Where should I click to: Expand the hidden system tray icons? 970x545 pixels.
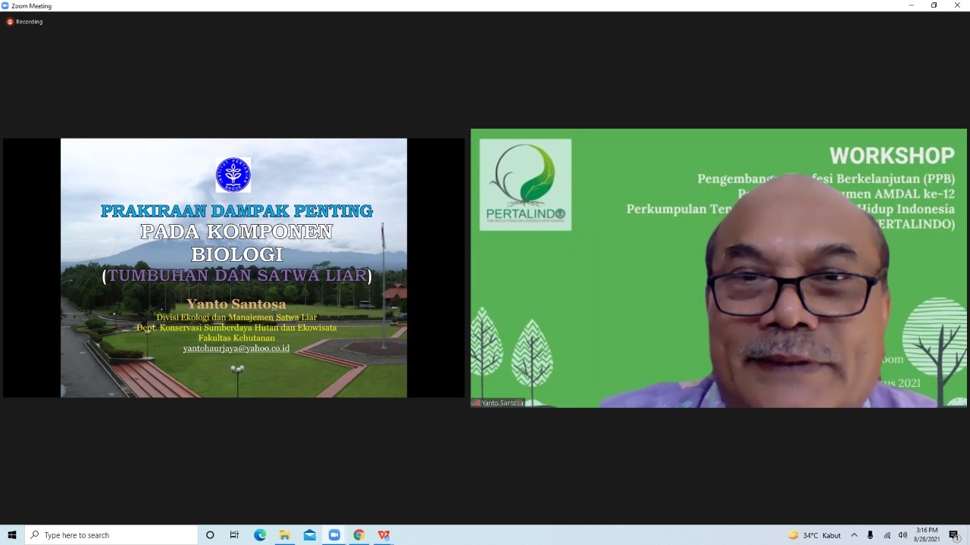pyautogui.click(x=854, y=535)
